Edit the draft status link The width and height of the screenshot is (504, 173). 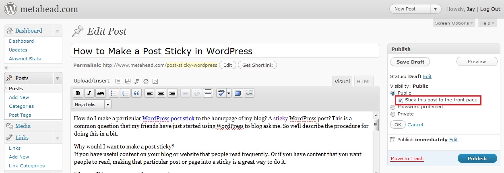[427, 76]
